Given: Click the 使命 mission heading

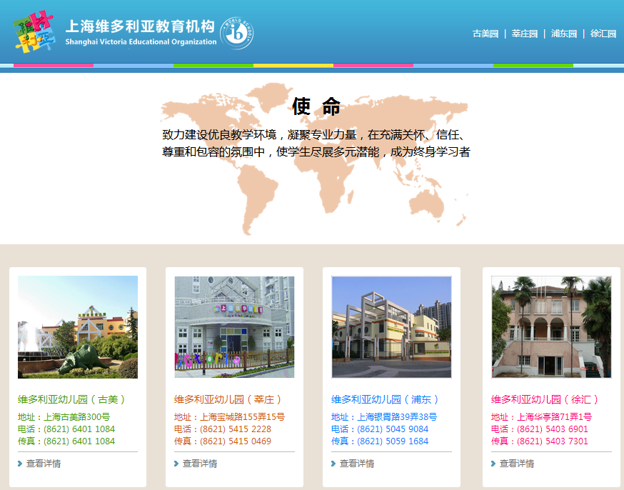Looking at the screenshot, I should [x=316, y=106].
